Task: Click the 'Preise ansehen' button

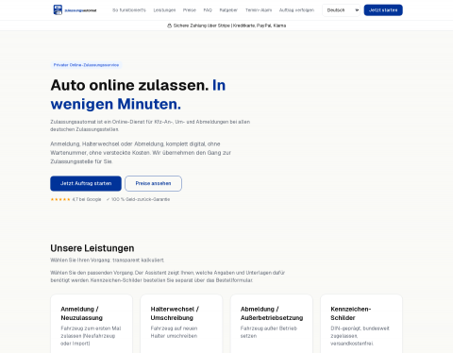Action: tap(153, 183)
